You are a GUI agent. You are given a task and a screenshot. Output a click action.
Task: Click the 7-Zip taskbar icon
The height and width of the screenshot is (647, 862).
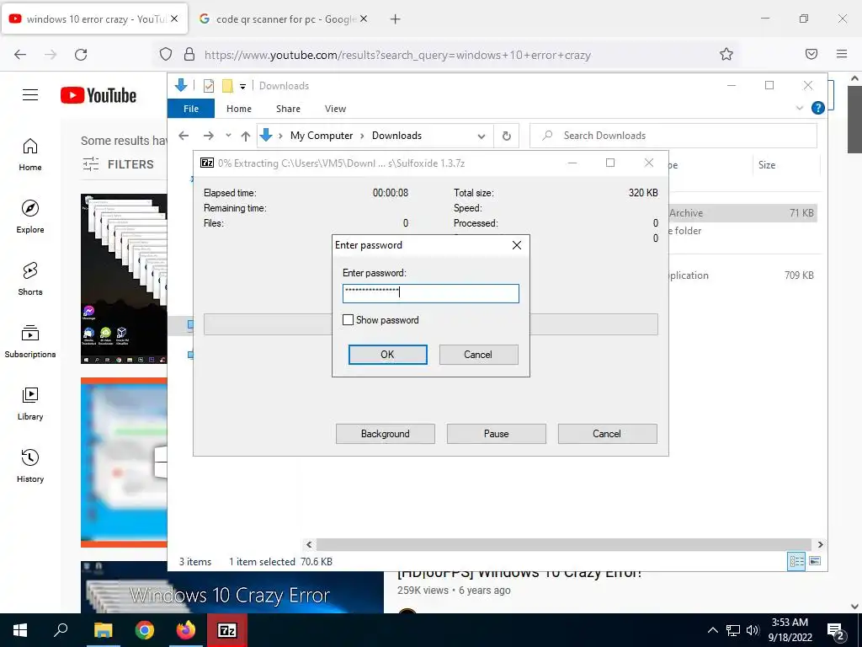pos(227,630)
